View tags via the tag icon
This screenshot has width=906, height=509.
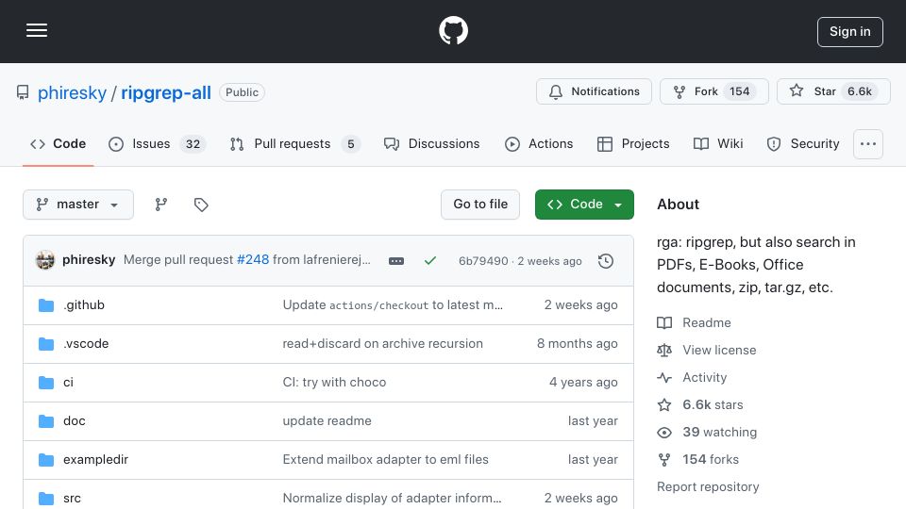coord(200,205)
